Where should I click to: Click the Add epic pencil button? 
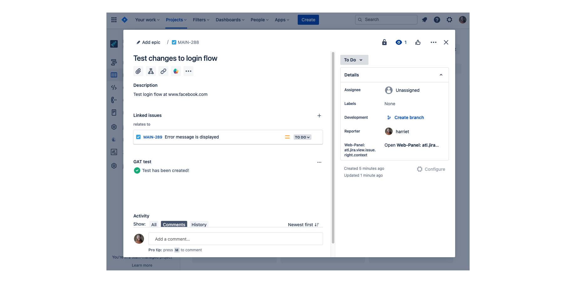pyautogui.click(x=148, y=42)
